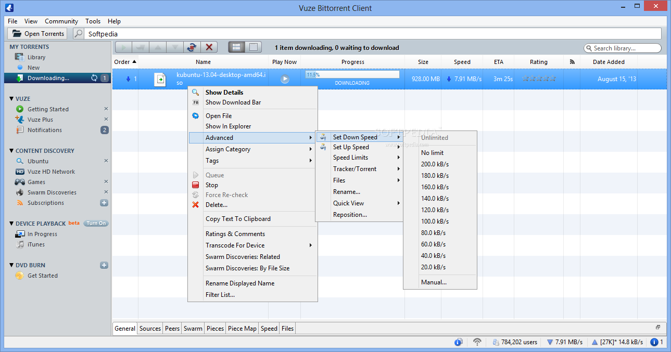Click the Notifications count badge

[x=105, y=130]
